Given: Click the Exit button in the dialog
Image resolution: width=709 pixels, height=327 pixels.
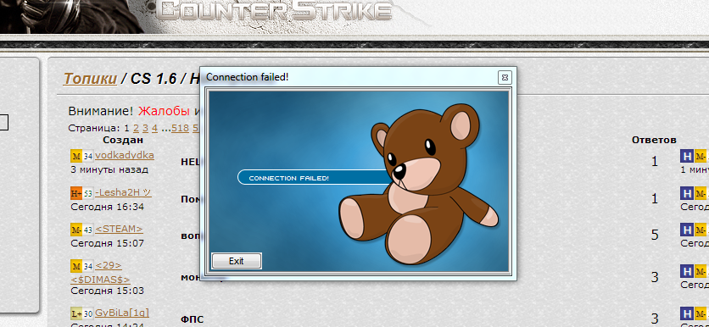Looking at the screenshot, I should click(x=237, y=261).
